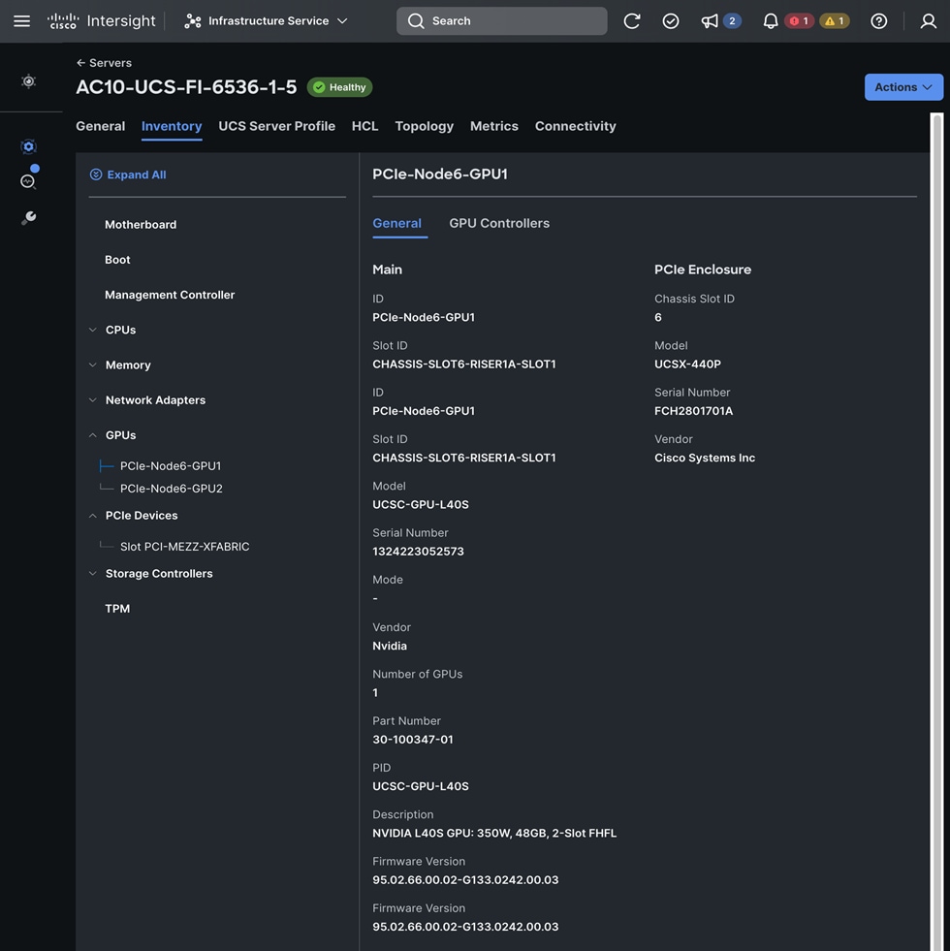Click the Search field
950x951 pixels.
click(x=502, y=21)
